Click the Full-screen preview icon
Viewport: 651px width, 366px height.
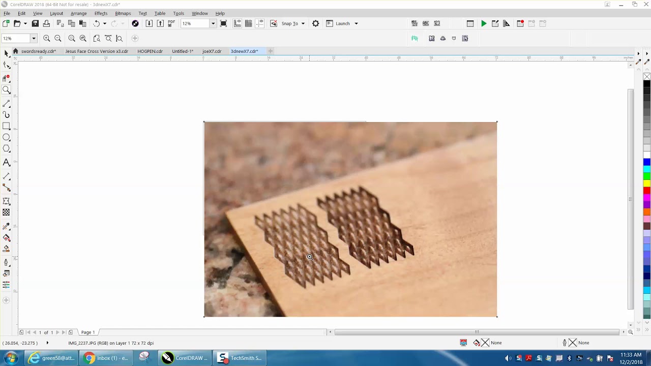click(223, 23)
